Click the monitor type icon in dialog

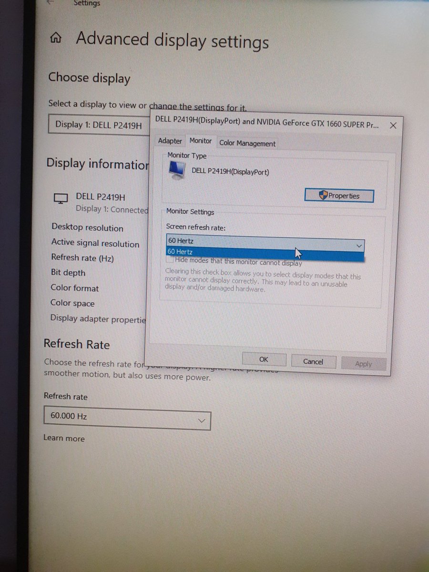178,171
